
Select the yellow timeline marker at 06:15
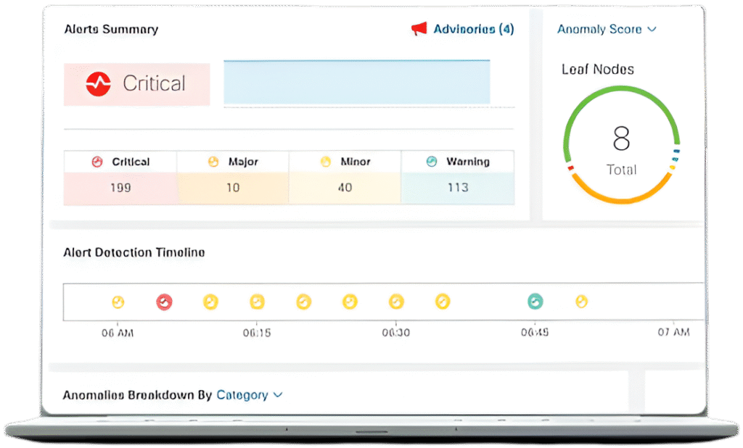[257, 302]
